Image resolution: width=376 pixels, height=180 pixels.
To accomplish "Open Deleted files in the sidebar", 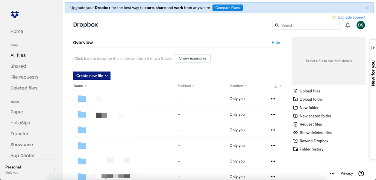I will [x=24, y=88].
